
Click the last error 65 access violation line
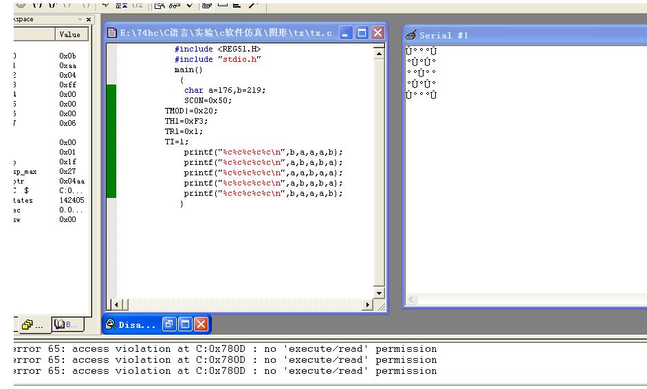click(x=226, y=371)
